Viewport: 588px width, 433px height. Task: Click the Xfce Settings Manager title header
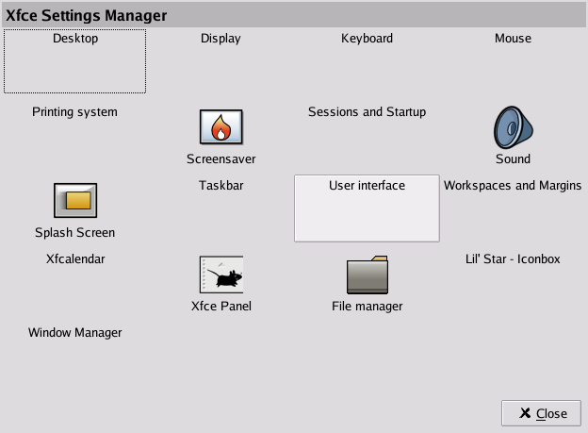[x=87, y=15]
